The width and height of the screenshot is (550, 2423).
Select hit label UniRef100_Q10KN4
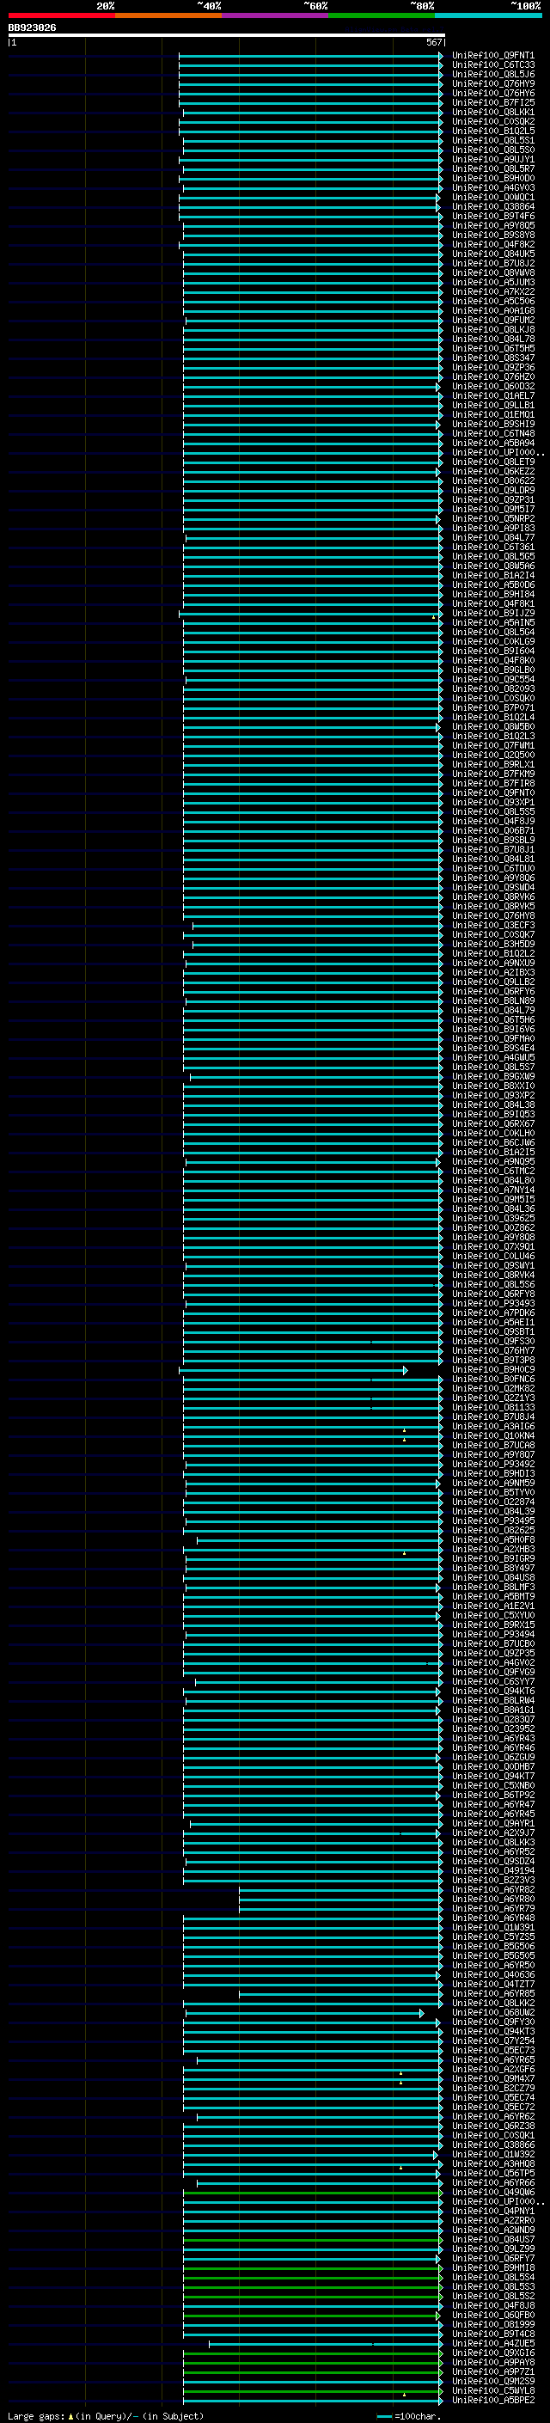[x=492, y=1435]
